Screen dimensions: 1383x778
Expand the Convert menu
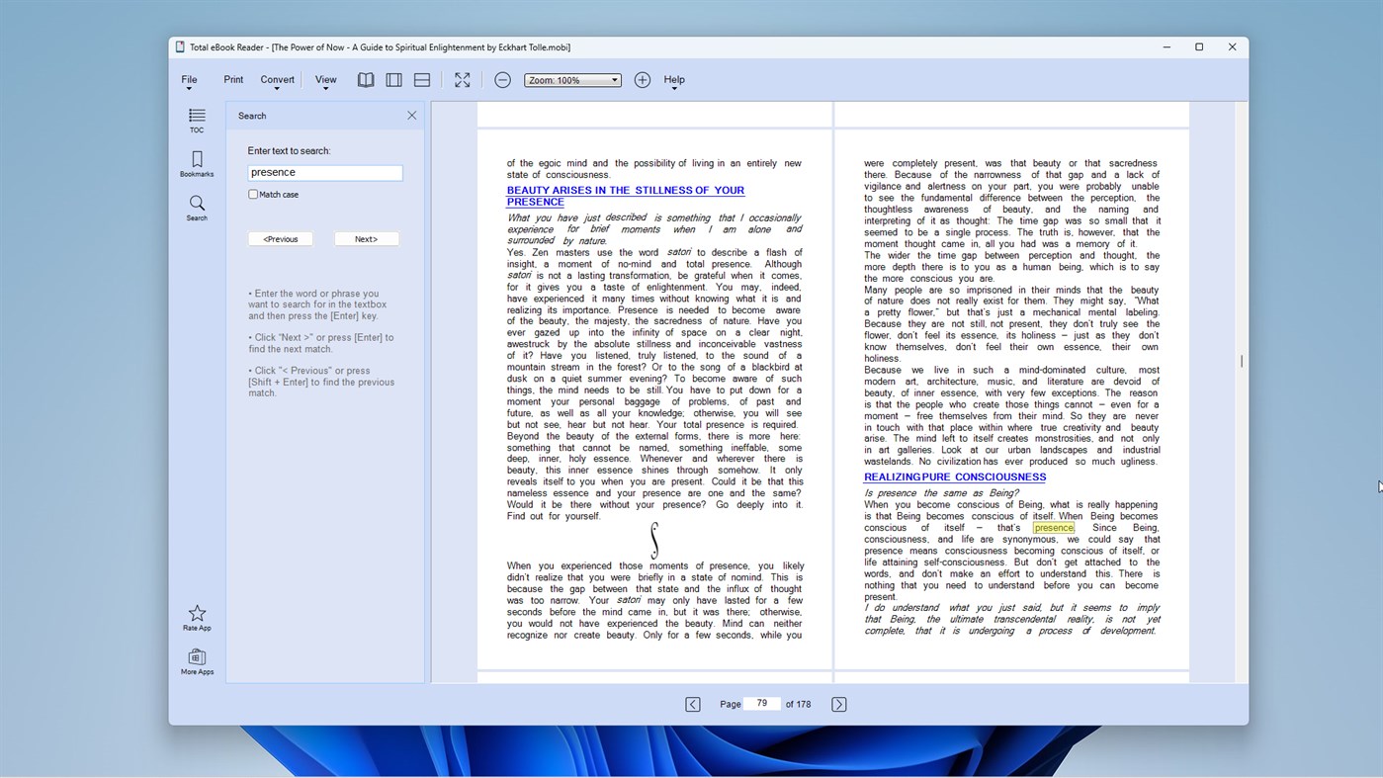pyautogui.click(x=277, y=79)
